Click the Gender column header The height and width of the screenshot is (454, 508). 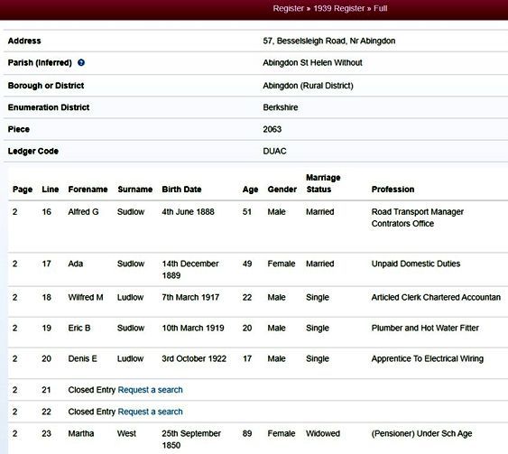(282, 190)
